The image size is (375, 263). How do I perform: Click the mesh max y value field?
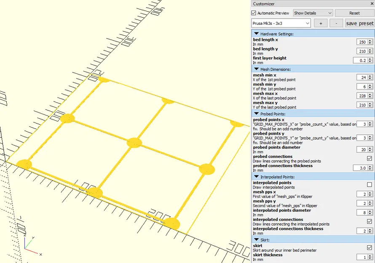pyautogui.click(x=362, y=105)
